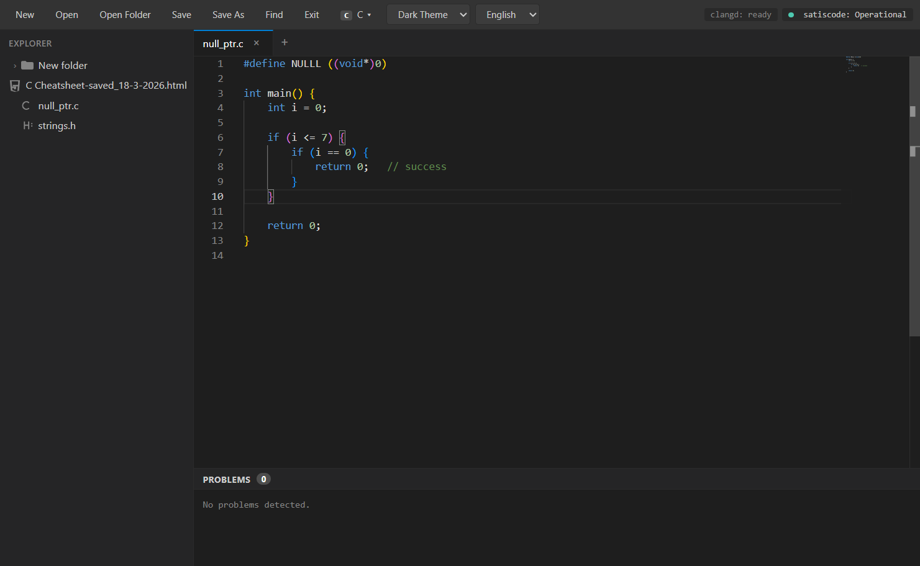Expand the New folder tree chevron
This screenshot has width=920, height=566.
(15, 66)
